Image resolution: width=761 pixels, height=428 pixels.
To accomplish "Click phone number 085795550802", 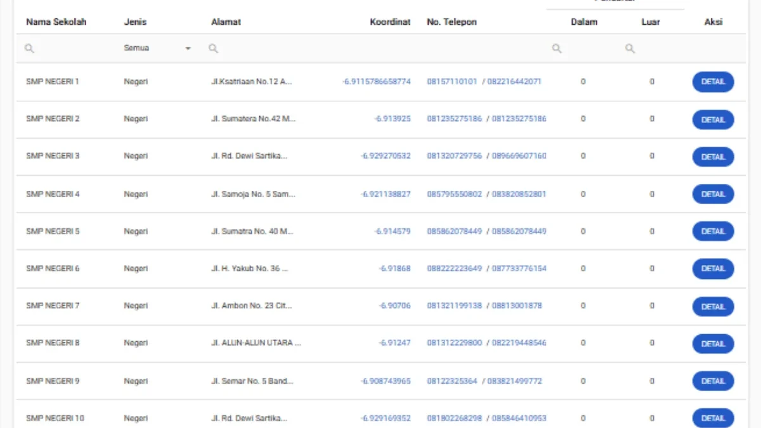I will [454, 194].
